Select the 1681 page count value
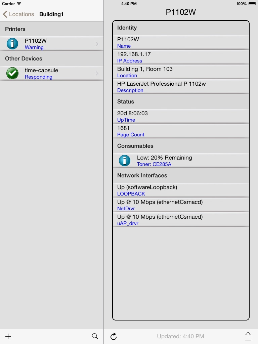The image size is (258, 344). pyautogui.click(x=123, y=128)
